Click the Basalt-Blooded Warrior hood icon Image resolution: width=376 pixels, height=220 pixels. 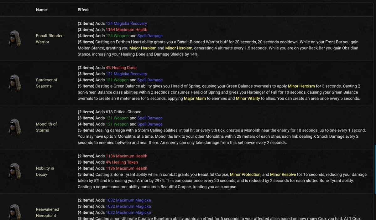[x=15, y=39]
